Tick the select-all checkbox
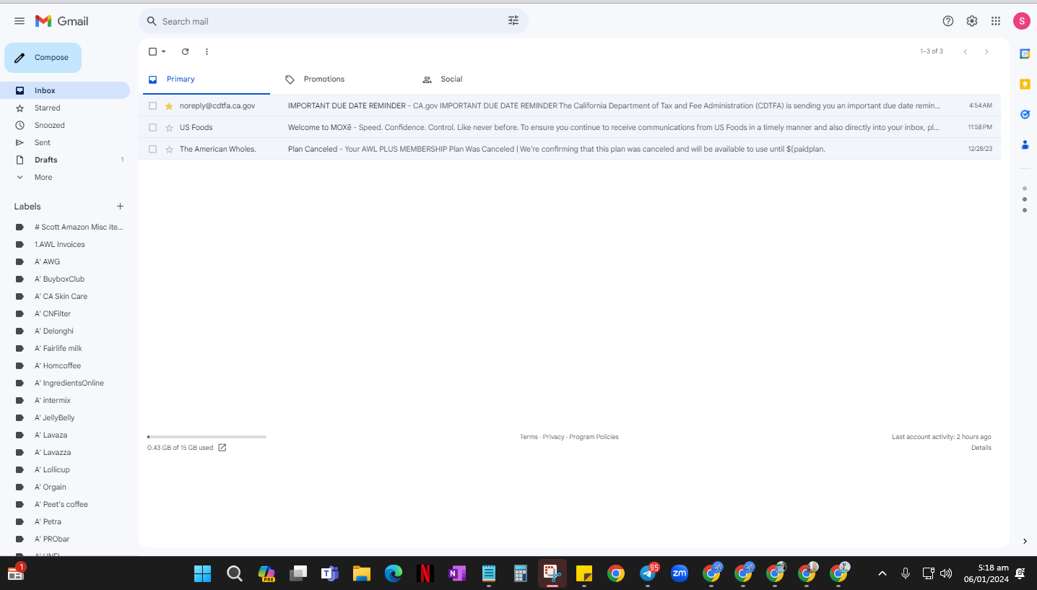The image size is (1037, 590). coord(152,51)
